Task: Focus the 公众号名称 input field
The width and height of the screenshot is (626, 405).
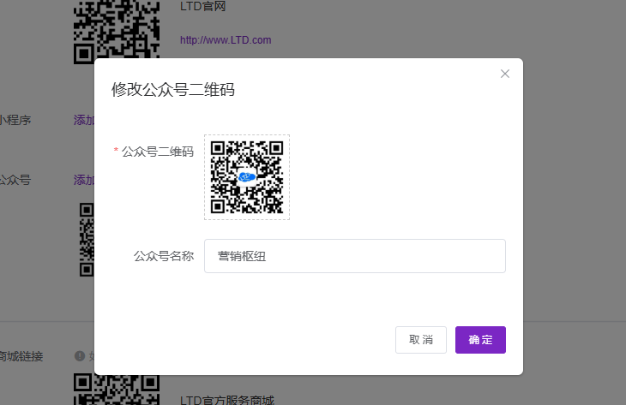Action: pyautogui.click(x=355, y=256)
